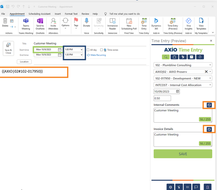The image size is (217, 190).
Task: Click the Save & Close button
Action: (8, 48)
